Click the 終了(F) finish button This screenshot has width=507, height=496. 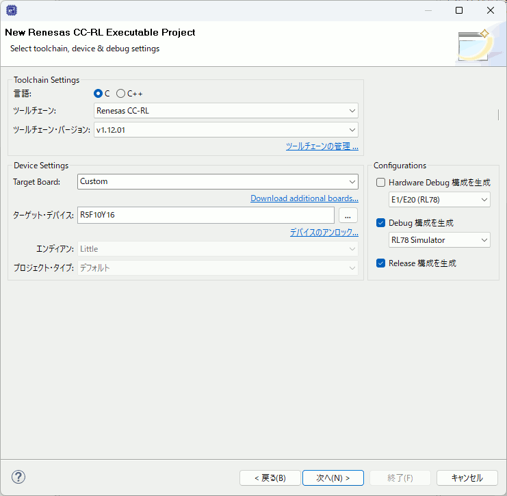pyautogui.click(x=400, y=478)
